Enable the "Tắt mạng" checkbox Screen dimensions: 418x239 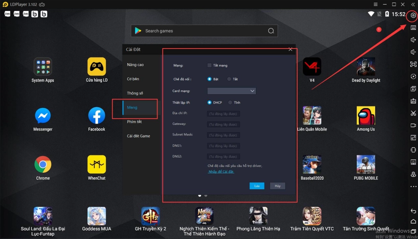(x=209, y=65)
